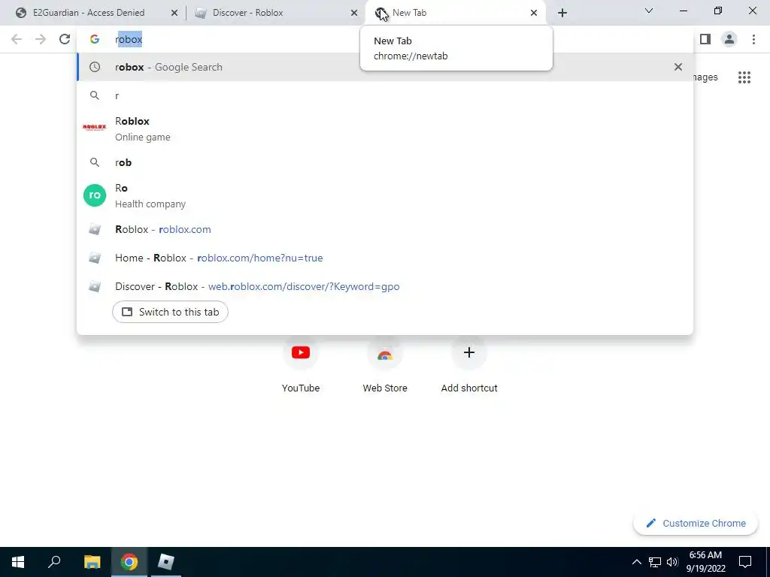Image resolution: width=770 pixels, height=577 pixels.
Task: Click the magnifier icon beside 'rob'
Action: tap(95, 162)
